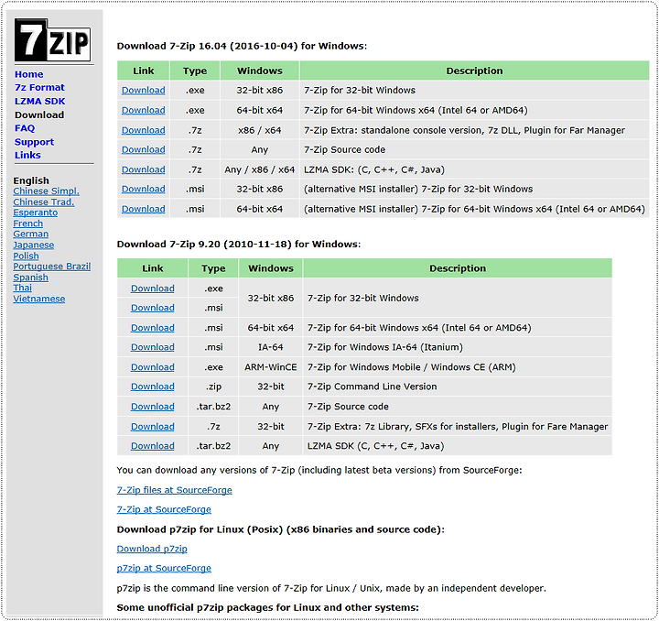Switch language to Chinese Trad.

click(44, 202)
